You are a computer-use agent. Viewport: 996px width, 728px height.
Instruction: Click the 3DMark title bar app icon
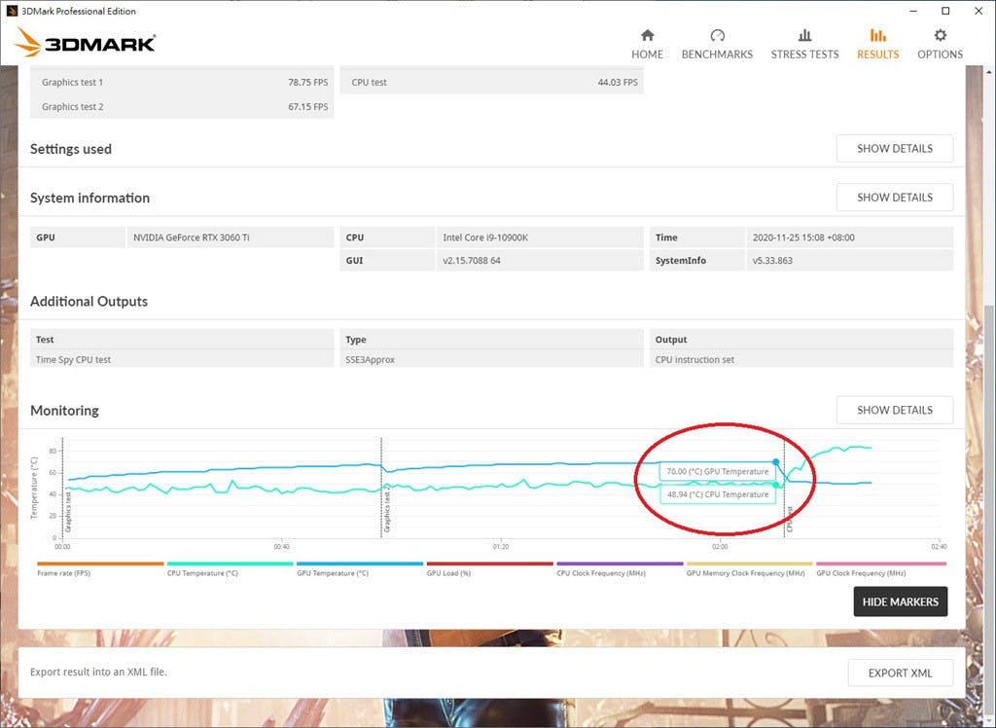11,11
